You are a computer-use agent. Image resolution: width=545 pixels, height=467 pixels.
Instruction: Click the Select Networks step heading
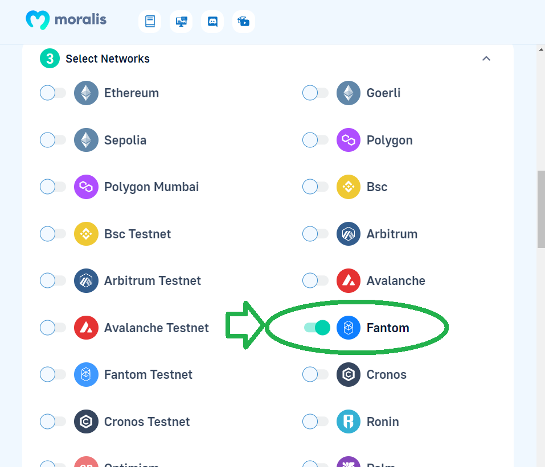(x=108, y=59)
